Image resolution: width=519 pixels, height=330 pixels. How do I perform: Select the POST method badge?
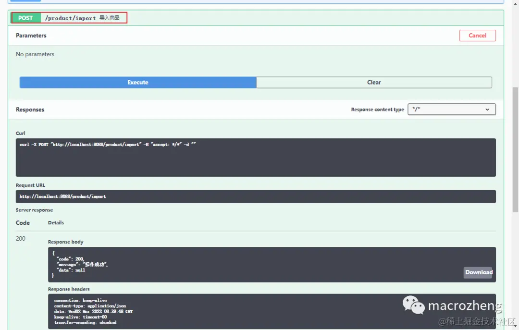point(25,17)
